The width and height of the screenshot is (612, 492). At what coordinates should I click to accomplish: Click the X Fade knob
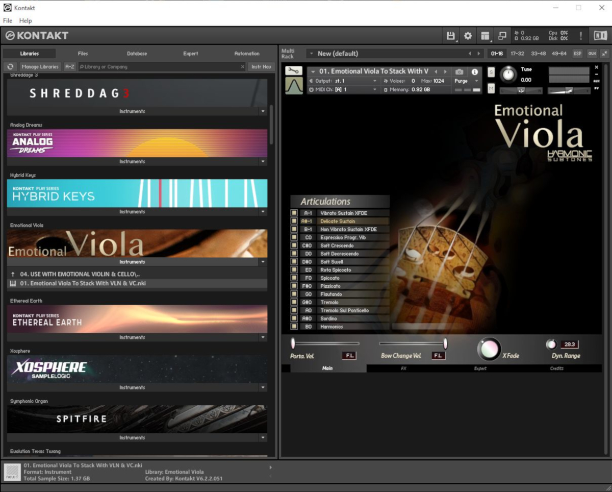tap(489, 349)
